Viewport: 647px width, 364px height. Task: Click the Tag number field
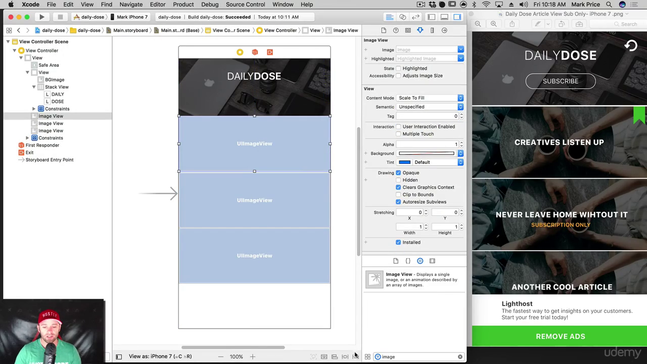coord(428,116)
